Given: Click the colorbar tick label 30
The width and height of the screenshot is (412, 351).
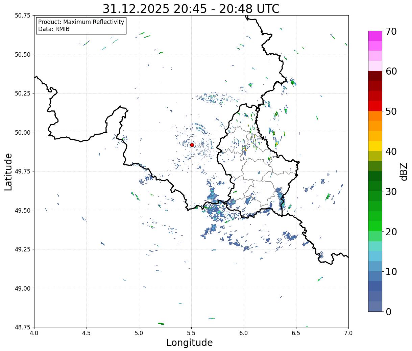Looking at the screenshot, I should pyautogui.click(x=391, y=192).
